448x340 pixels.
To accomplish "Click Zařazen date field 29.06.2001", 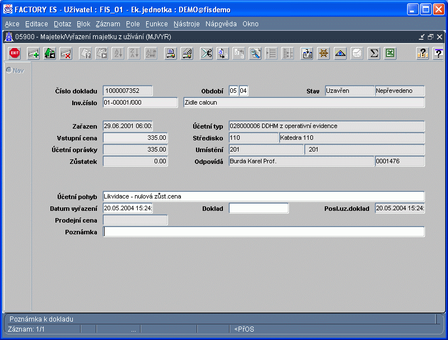I will (x=128, y=126).
